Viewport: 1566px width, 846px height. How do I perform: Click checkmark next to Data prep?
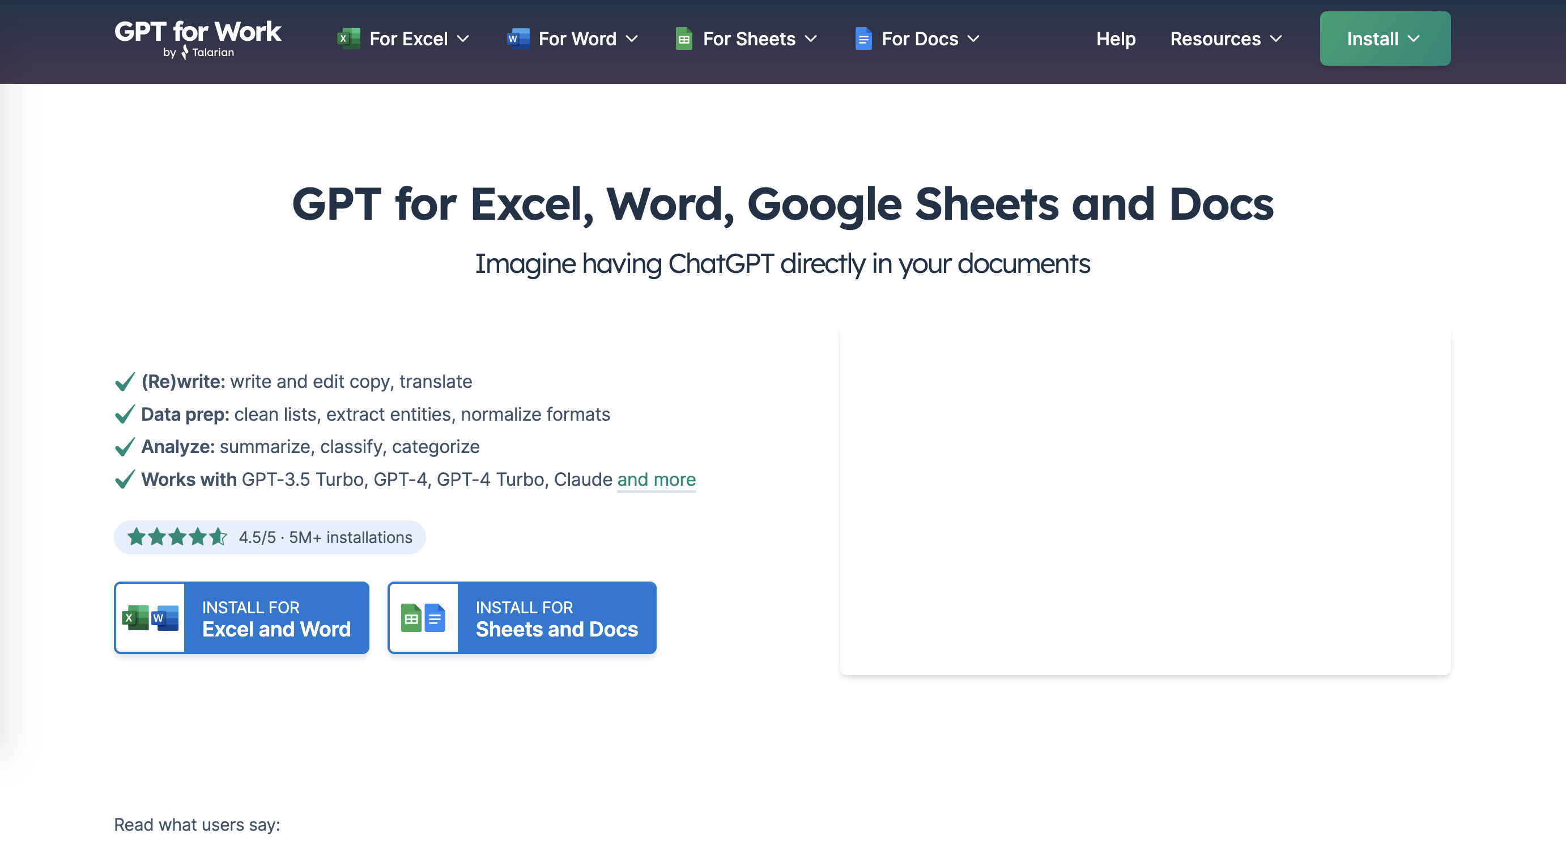125,415
